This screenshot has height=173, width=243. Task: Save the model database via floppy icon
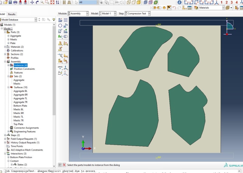coord(10,2)
